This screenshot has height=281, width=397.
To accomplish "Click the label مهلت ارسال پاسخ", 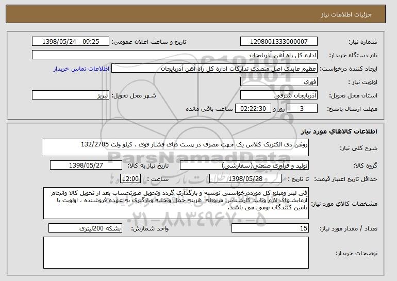I will (352, 109).
